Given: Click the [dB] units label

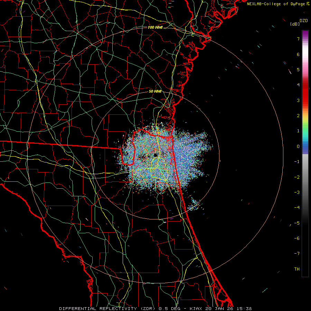Looking at the screenshot, I should (295, 24).
